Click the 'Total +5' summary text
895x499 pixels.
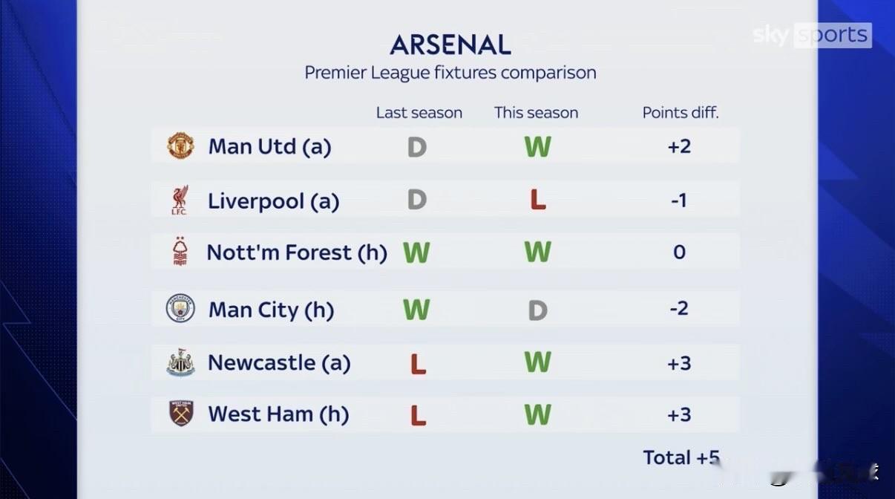point(681,457)
